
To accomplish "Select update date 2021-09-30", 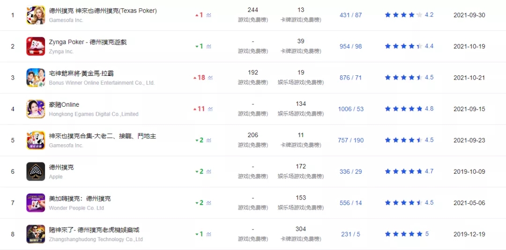I will (x=469, y=15).
